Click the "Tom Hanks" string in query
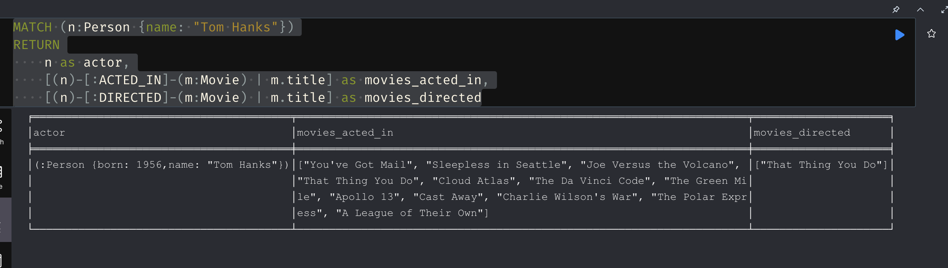Viewport: 948px width, 268px height. point(235,27)
